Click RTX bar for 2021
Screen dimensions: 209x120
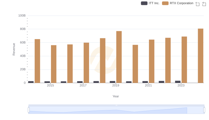coord(152,61)
